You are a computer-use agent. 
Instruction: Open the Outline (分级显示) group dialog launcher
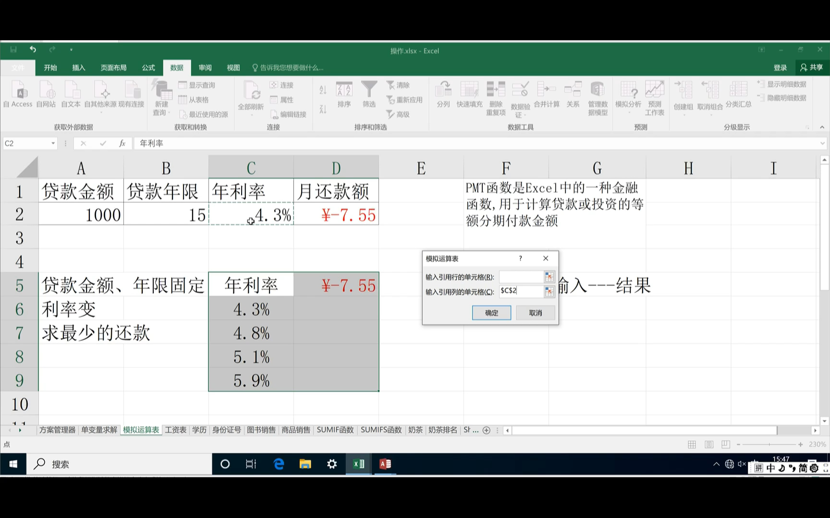click(x=808, y=127)
